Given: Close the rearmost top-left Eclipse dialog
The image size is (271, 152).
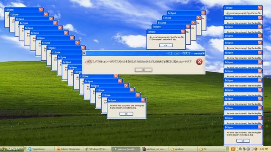Looking at the screenshot, I should [41, 10].
